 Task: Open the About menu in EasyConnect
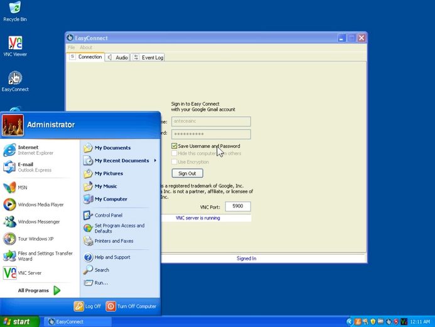tap(86, 48)
